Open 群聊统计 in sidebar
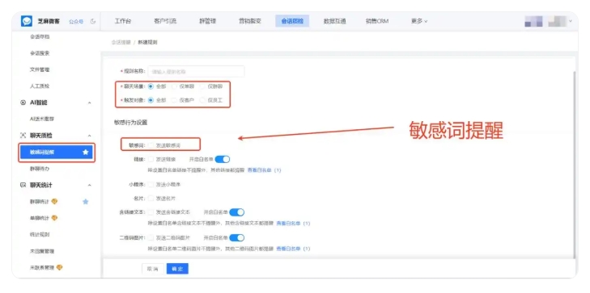Screen dimensions: 590x293 (x=40, y=202)
